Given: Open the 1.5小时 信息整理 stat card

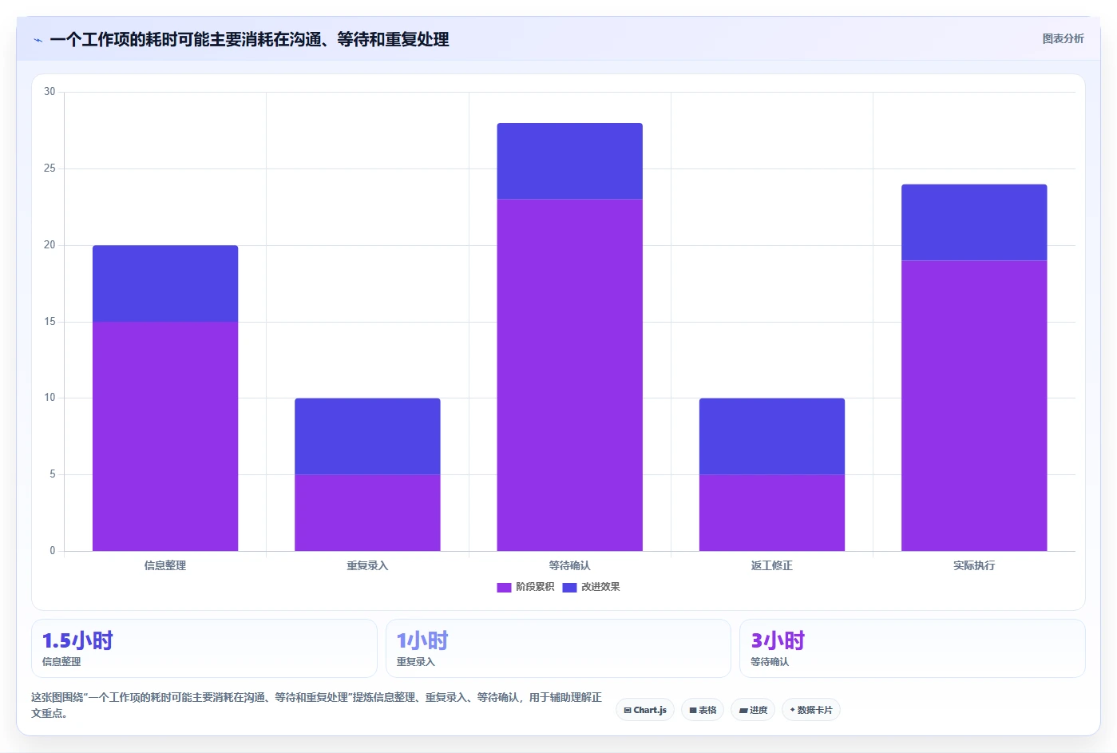Looking at the screenshot, I should [x=204, y=648].
